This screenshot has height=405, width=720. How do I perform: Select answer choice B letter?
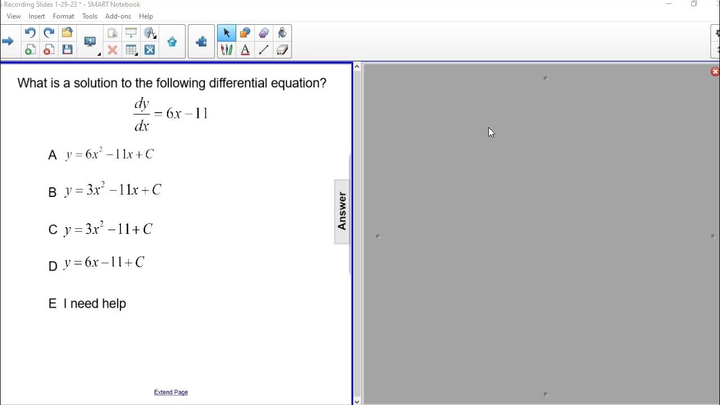coord(52,192)
